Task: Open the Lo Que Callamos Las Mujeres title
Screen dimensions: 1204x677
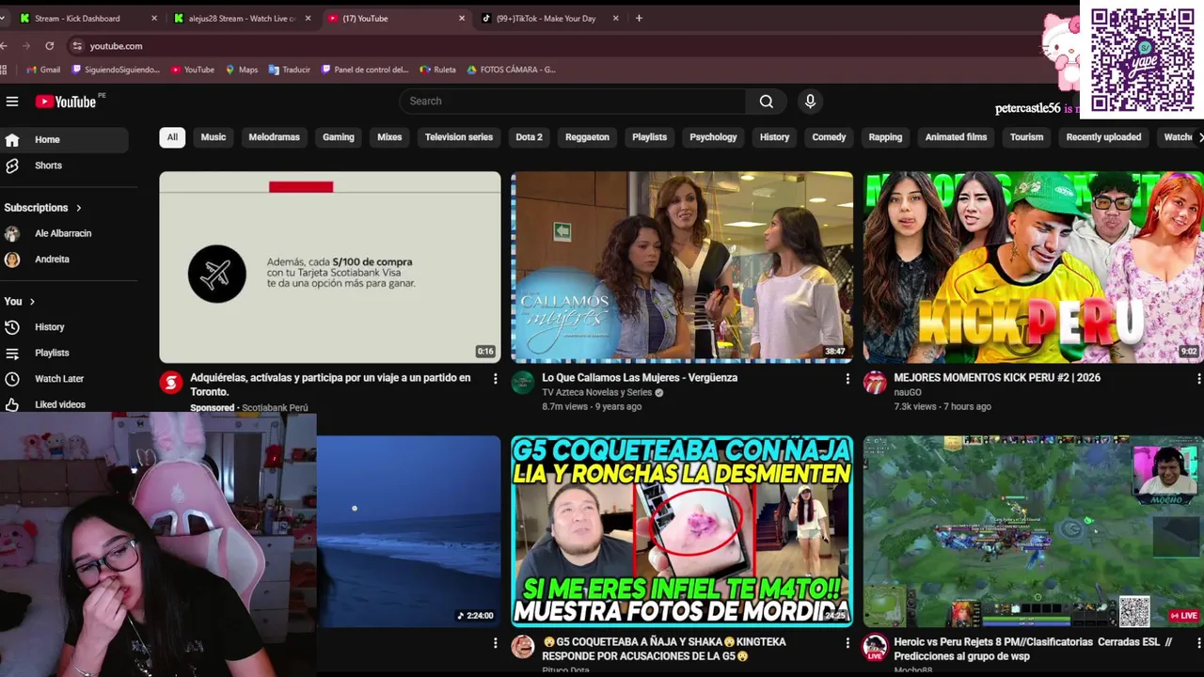Action: 640,378
